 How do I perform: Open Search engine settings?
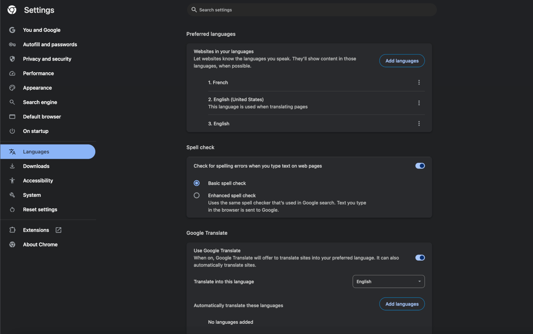click(40, 102)
